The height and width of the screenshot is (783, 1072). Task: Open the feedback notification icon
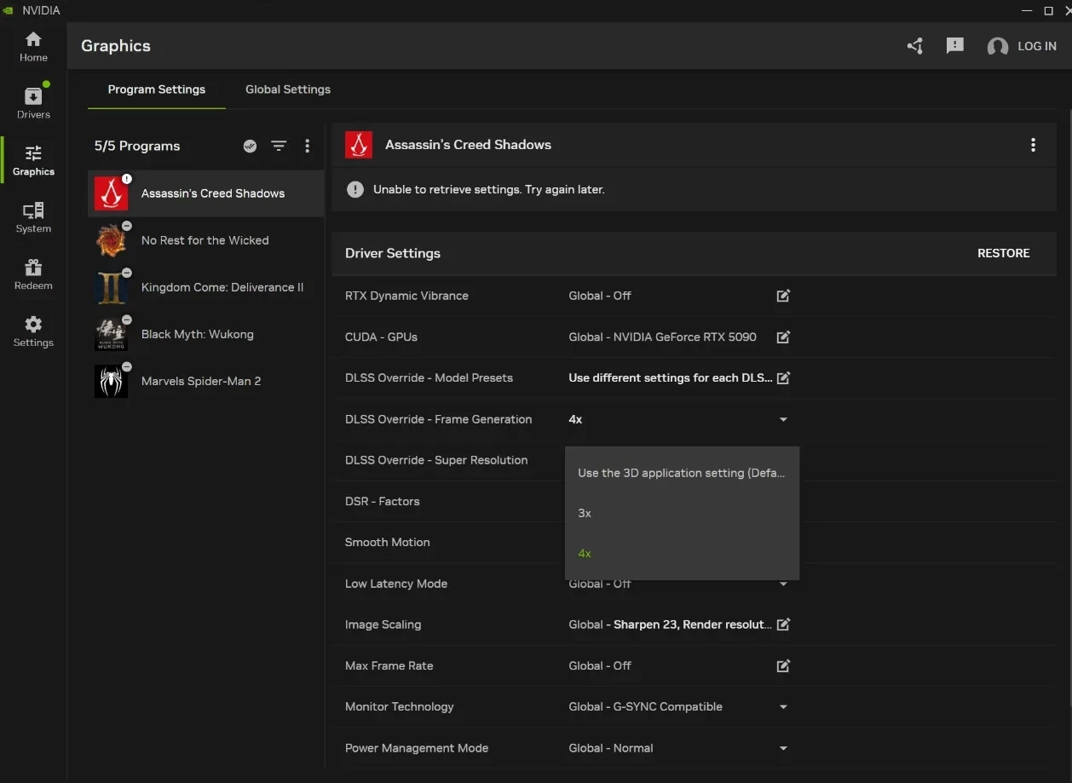[954, 46]
